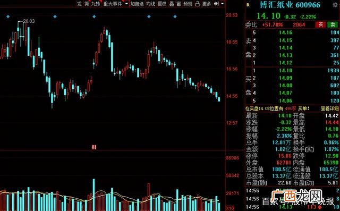This screenshot has height=211, width=340.
Task: Click the 跌停 value 12.98
Action: click(x=331, y=156)
